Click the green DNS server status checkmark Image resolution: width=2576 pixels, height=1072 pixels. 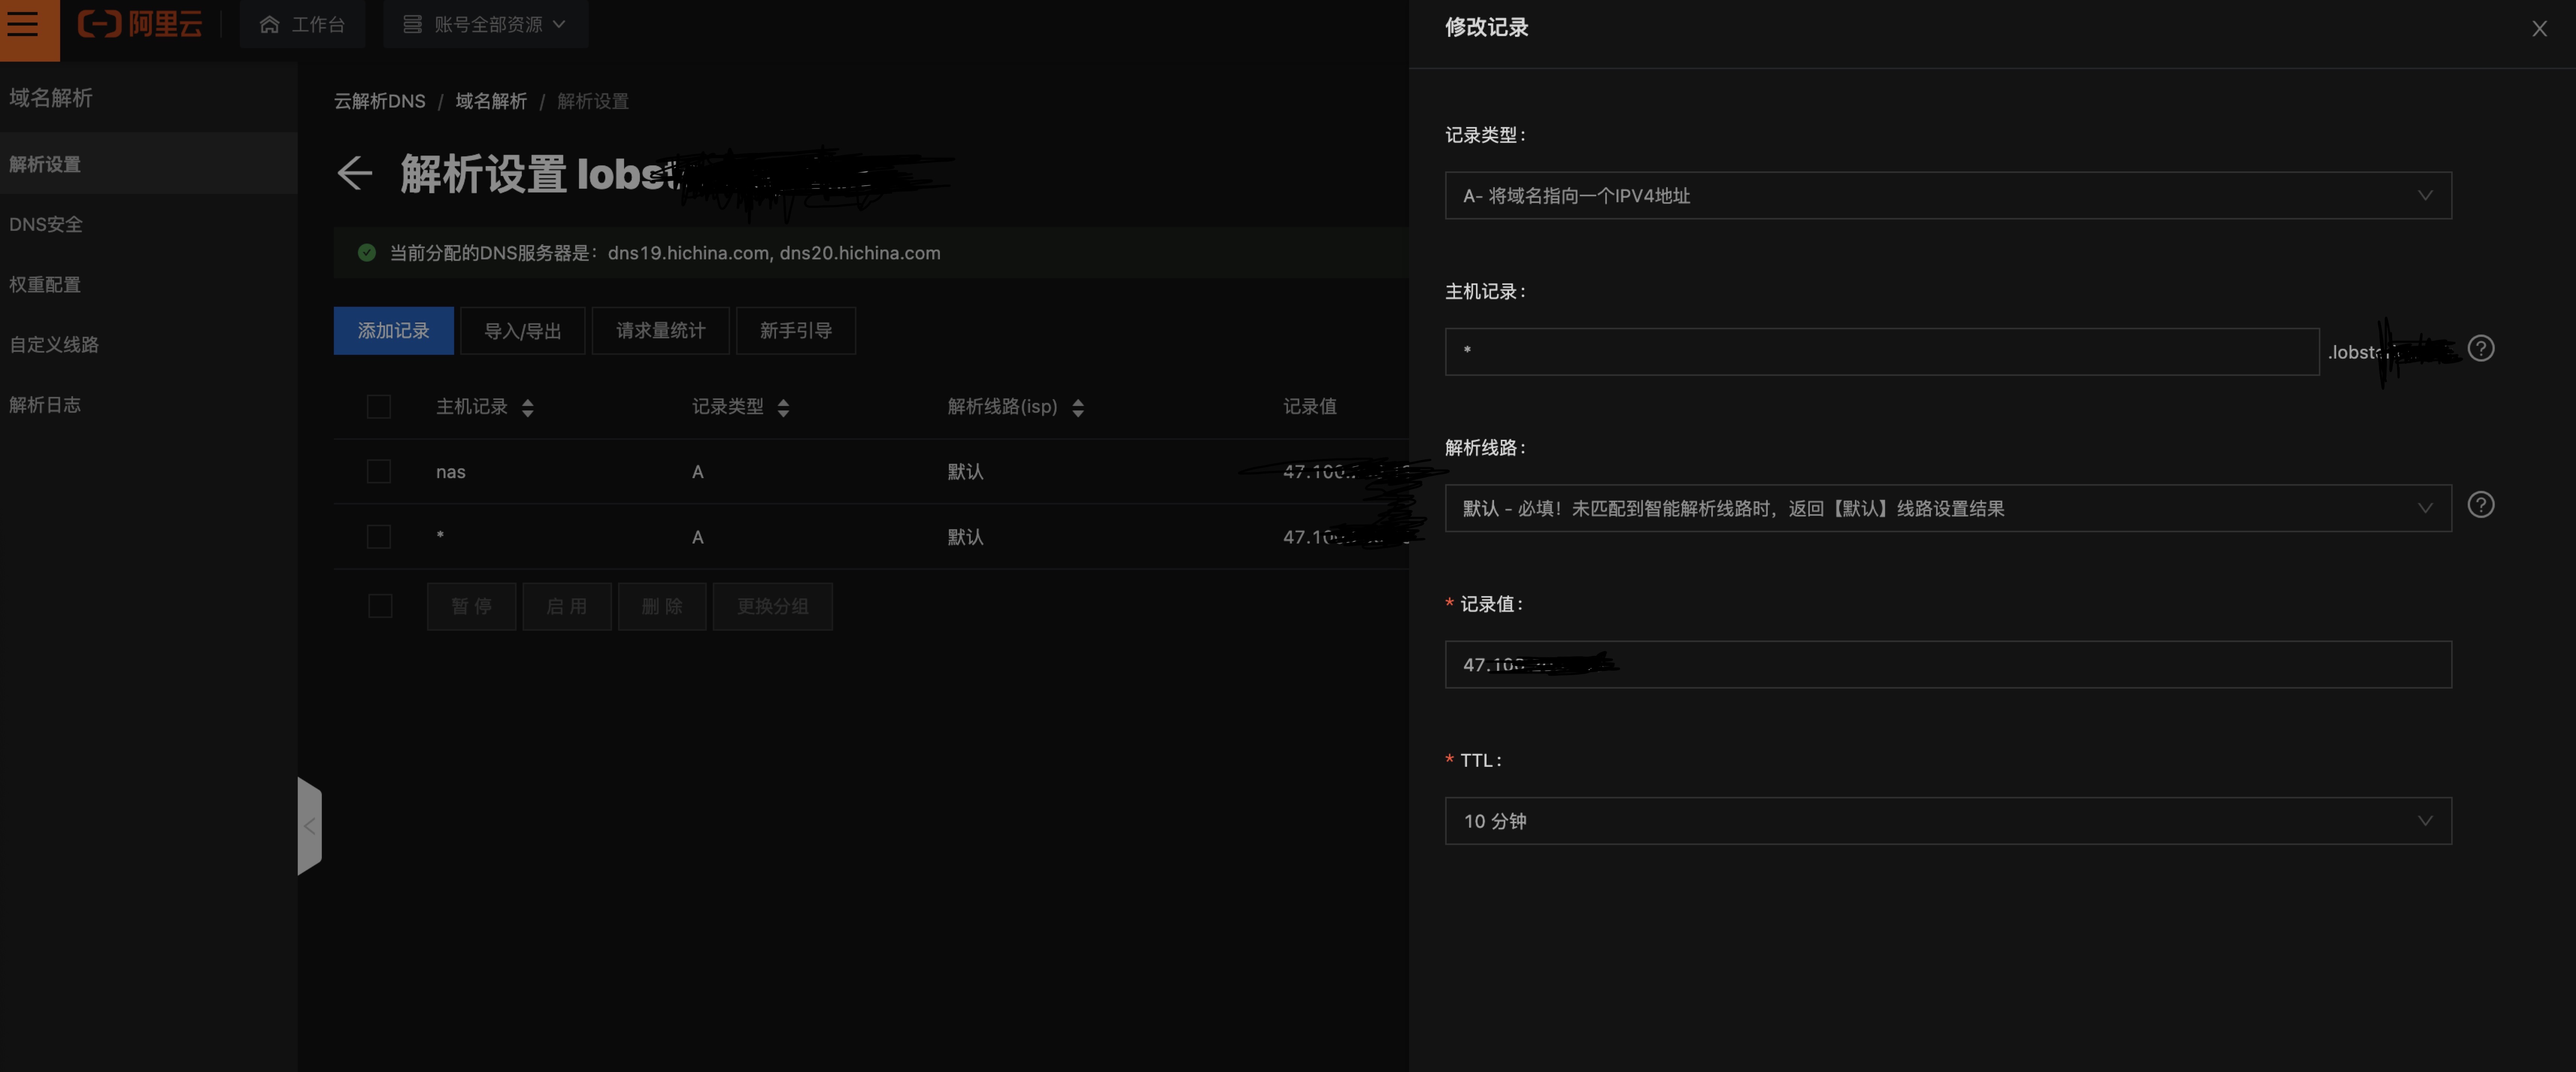[366, 253]
